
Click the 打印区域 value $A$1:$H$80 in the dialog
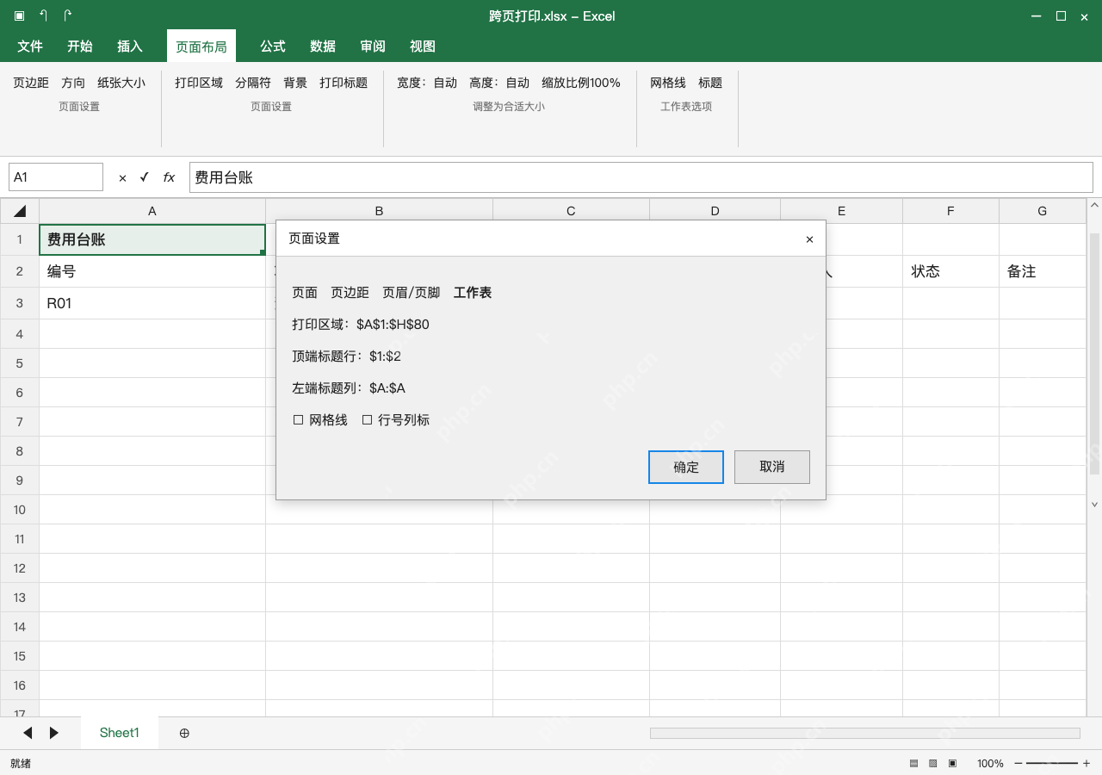coord(393,325)
